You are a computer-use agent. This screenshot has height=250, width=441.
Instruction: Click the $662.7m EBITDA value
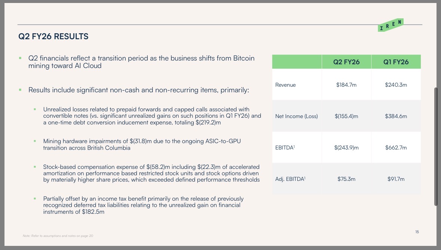pyautogui.click(x=396, y=148)
